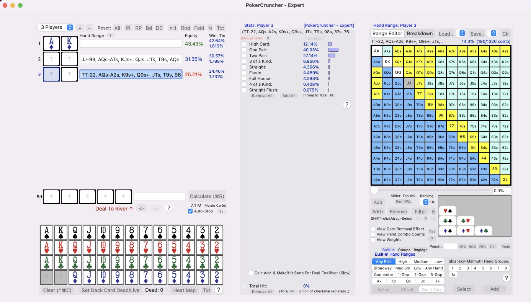Viewport: 531px width, 302px height.
Task: Choose the Jack of diamonds deck card
Action: [x=90, y=278]
